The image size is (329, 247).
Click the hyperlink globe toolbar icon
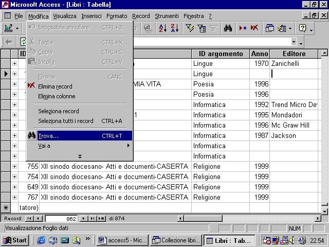(148, 28)
